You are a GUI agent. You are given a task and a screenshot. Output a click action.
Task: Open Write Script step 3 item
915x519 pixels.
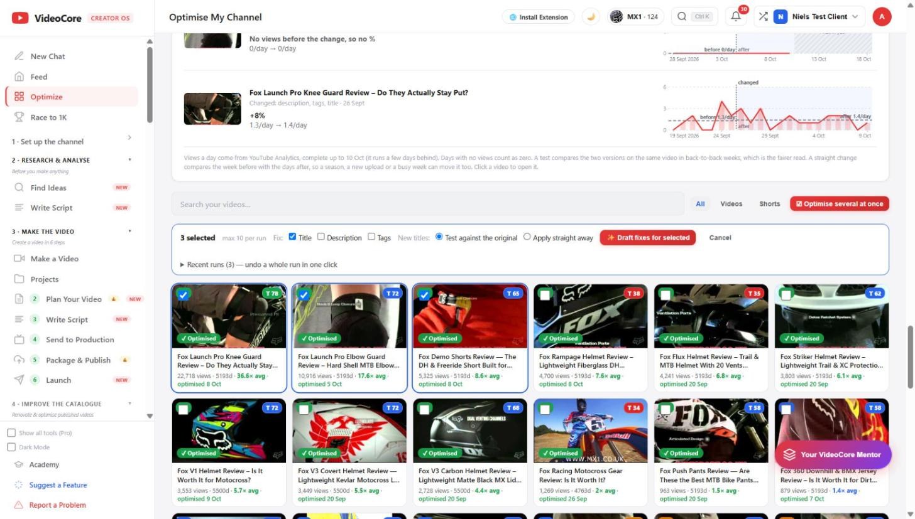point(72,319)
